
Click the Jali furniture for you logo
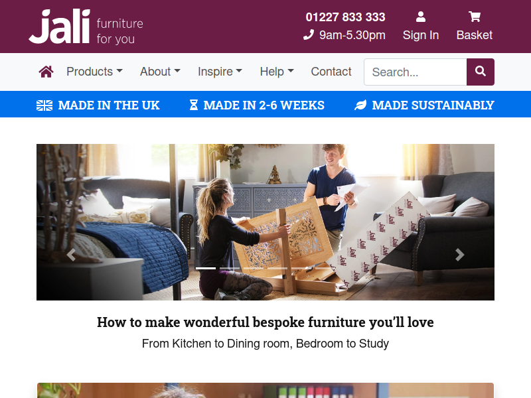86,27
